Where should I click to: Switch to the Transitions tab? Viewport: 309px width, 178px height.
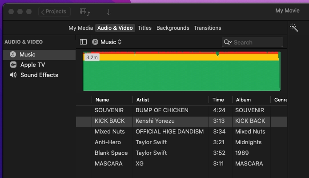[x=208, y=28]
